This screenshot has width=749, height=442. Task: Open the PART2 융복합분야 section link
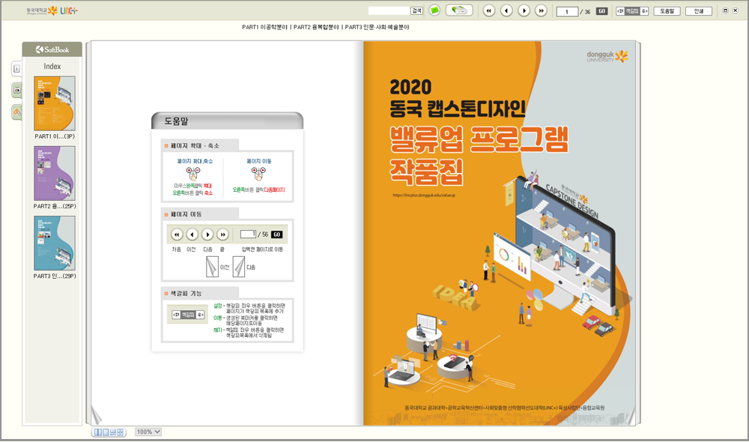tap(316, 27)
